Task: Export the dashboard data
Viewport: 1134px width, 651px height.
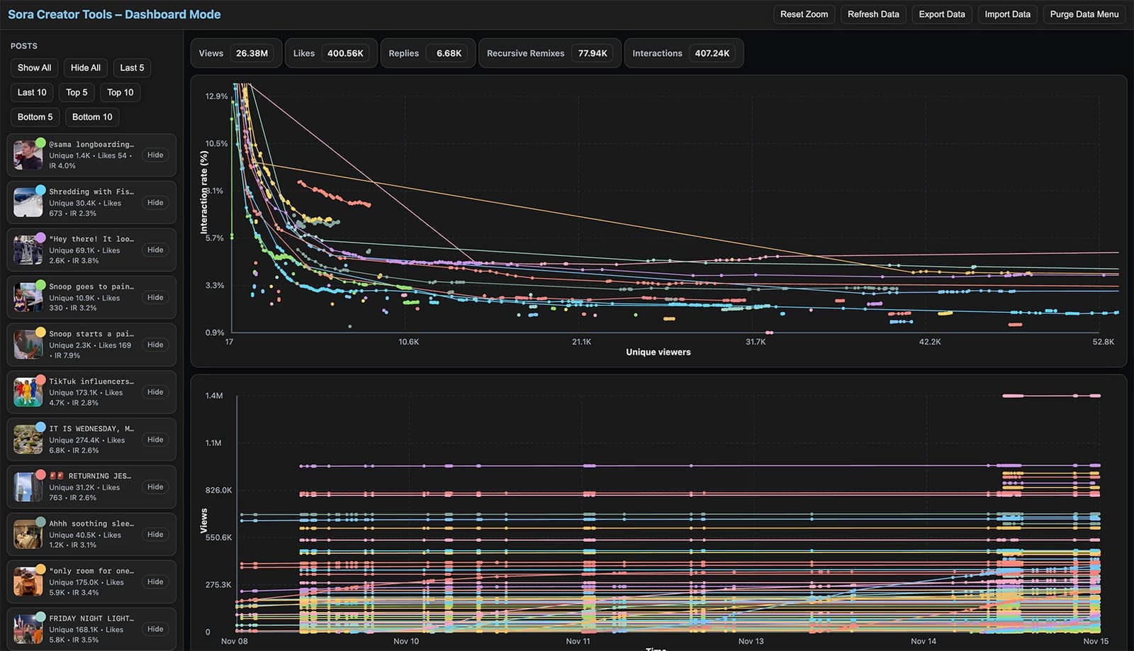Action: click(x=941, y=14)
